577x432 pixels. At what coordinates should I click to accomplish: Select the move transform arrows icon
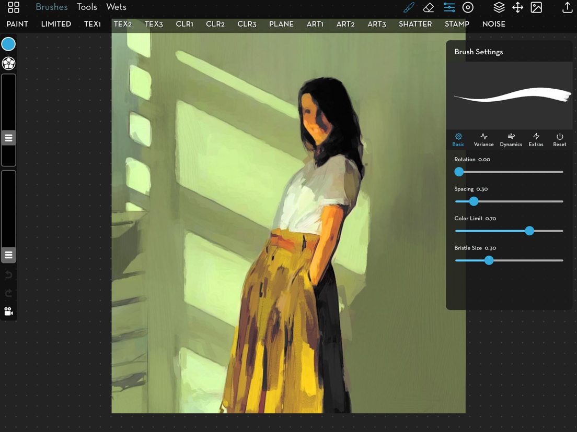tap(518, 7)
